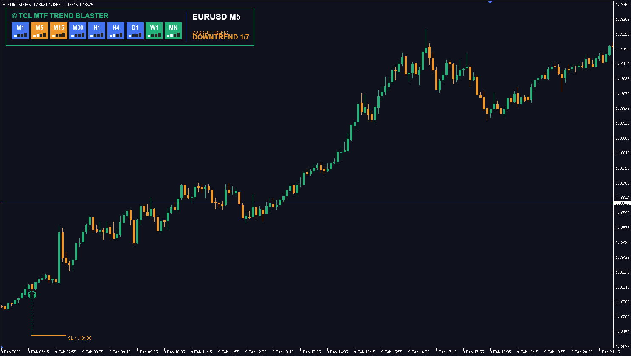Screen dimensions: 631x356
Task: Select the orange M5 timeframe tile
Action: [x=39, y=31]
